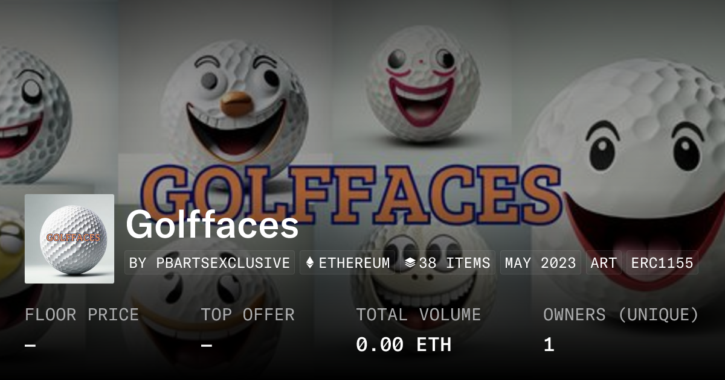Click the Ethereum diamond icon
Screen dimensions: 725x380
pos(310,263)
